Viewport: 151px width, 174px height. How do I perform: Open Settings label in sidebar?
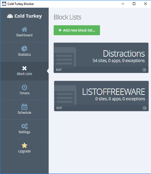[x=24, y=132]
